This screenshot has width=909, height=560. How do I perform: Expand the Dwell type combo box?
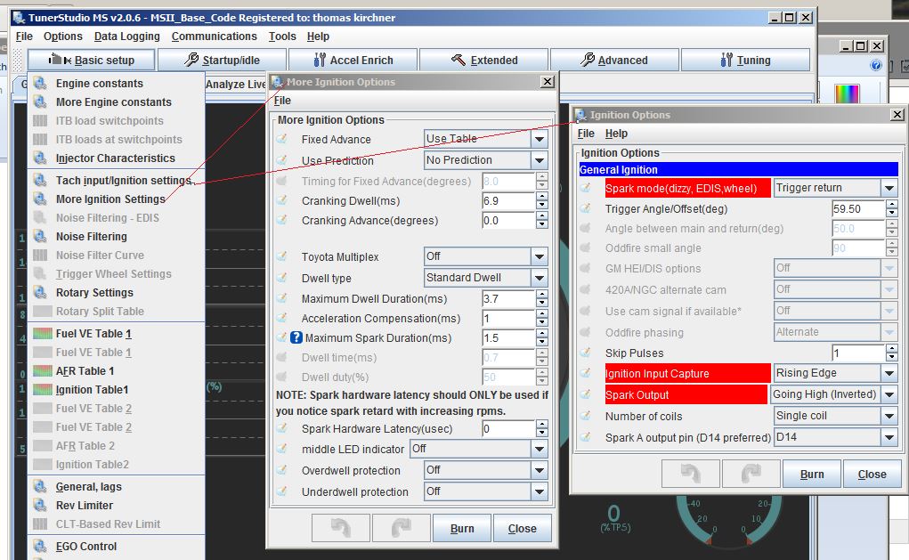click(539, 278)
